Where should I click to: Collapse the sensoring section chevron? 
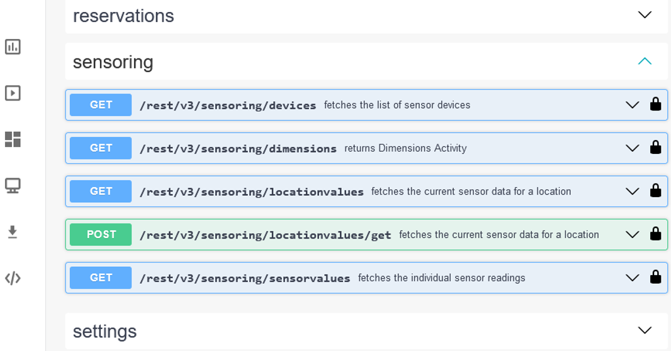point(645,61)
